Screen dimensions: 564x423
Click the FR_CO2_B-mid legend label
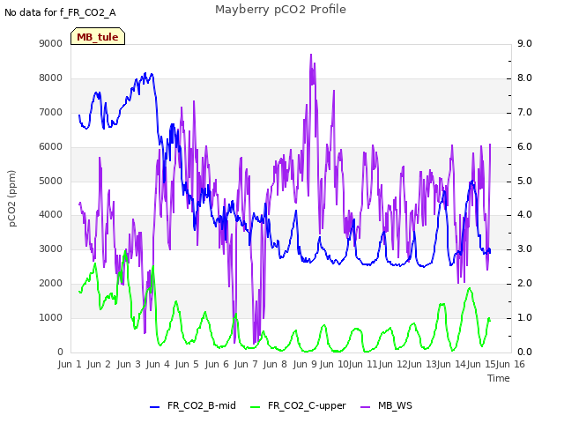(202, 405)
